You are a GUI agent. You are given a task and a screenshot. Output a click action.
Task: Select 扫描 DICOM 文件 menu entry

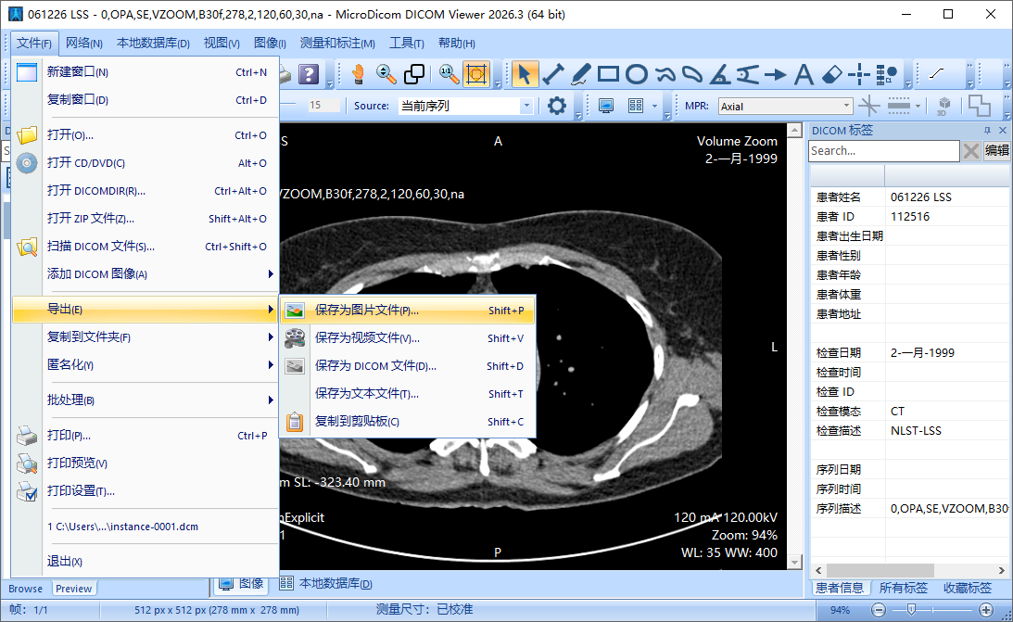coord(146,246)
